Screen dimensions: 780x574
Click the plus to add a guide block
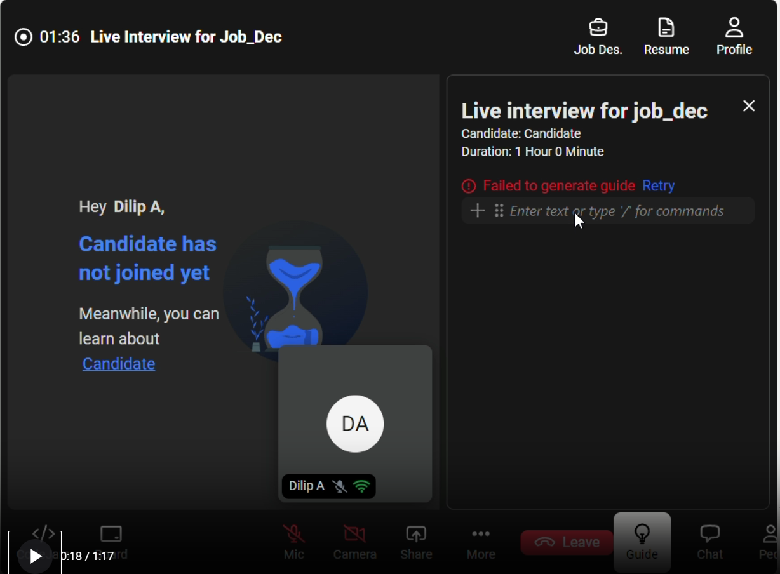(x=477, y=210)
